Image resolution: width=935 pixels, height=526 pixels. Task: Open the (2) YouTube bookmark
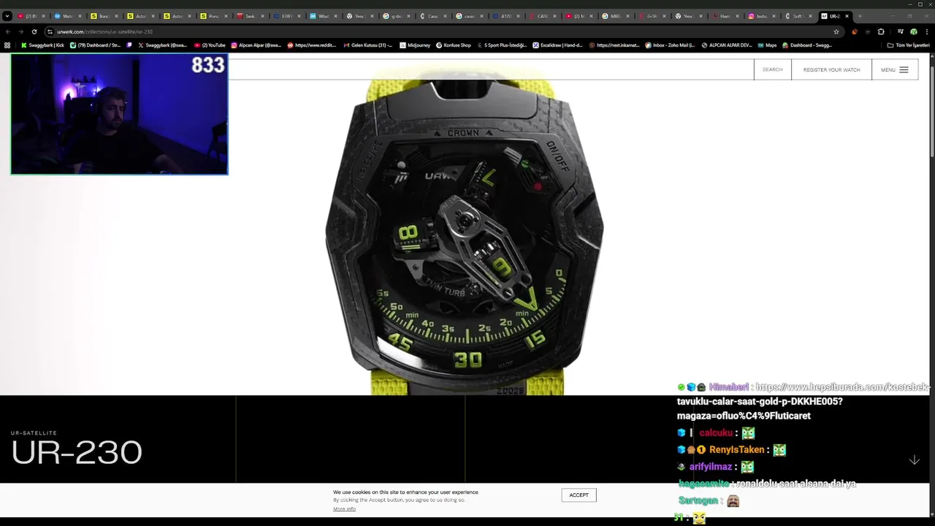[210, 45]
